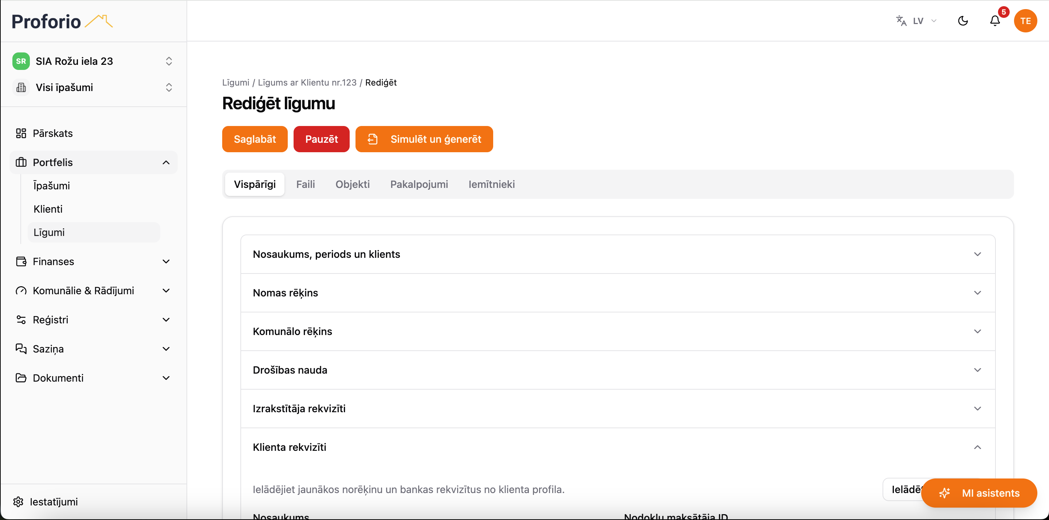This screenshot has width=1049, height=520.
Task: Click the translate language icon
Action: 901,21
